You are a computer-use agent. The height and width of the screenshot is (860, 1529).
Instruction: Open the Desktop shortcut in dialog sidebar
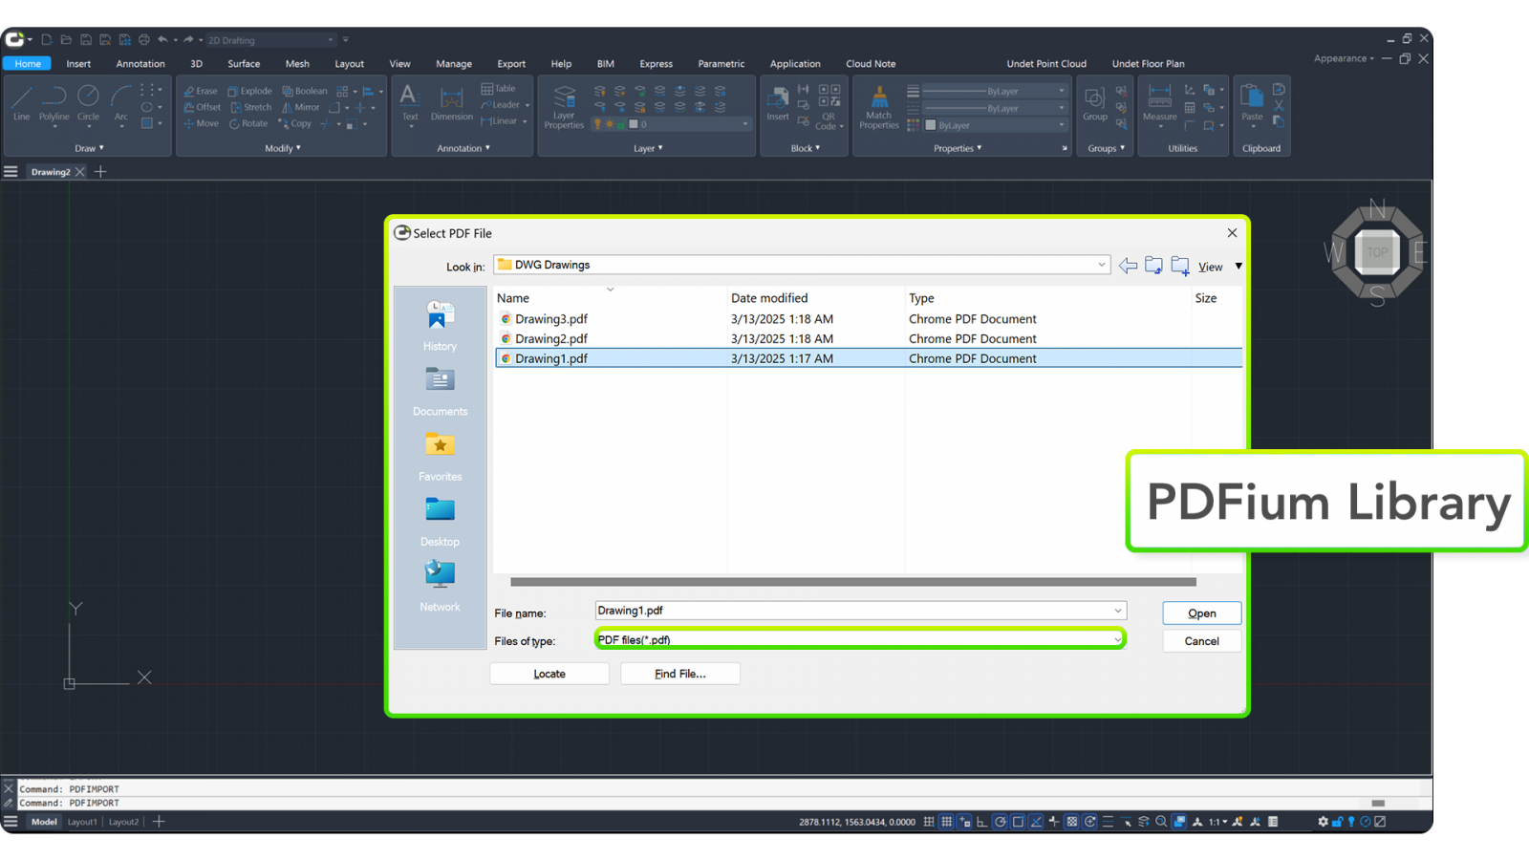coord(440,522)
